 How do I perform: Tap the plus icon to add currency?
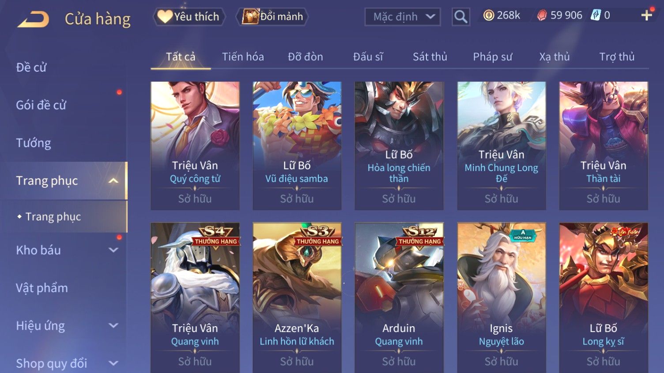[647, 15]
